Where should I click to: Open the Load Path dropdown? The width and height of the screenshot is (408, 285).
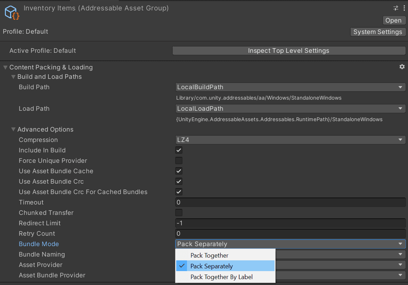290,109
